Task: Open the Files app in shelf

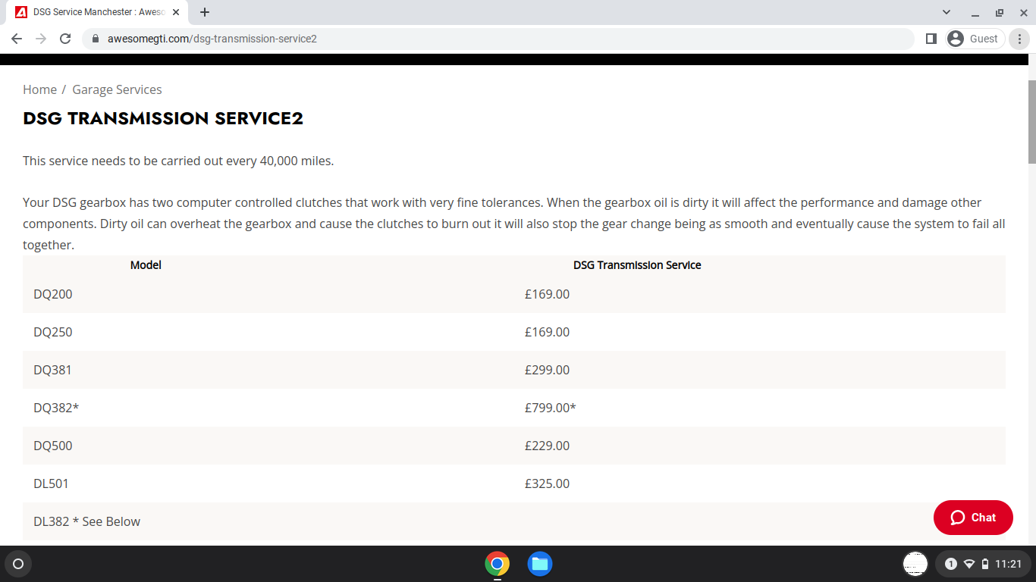Action: (539, 564)
